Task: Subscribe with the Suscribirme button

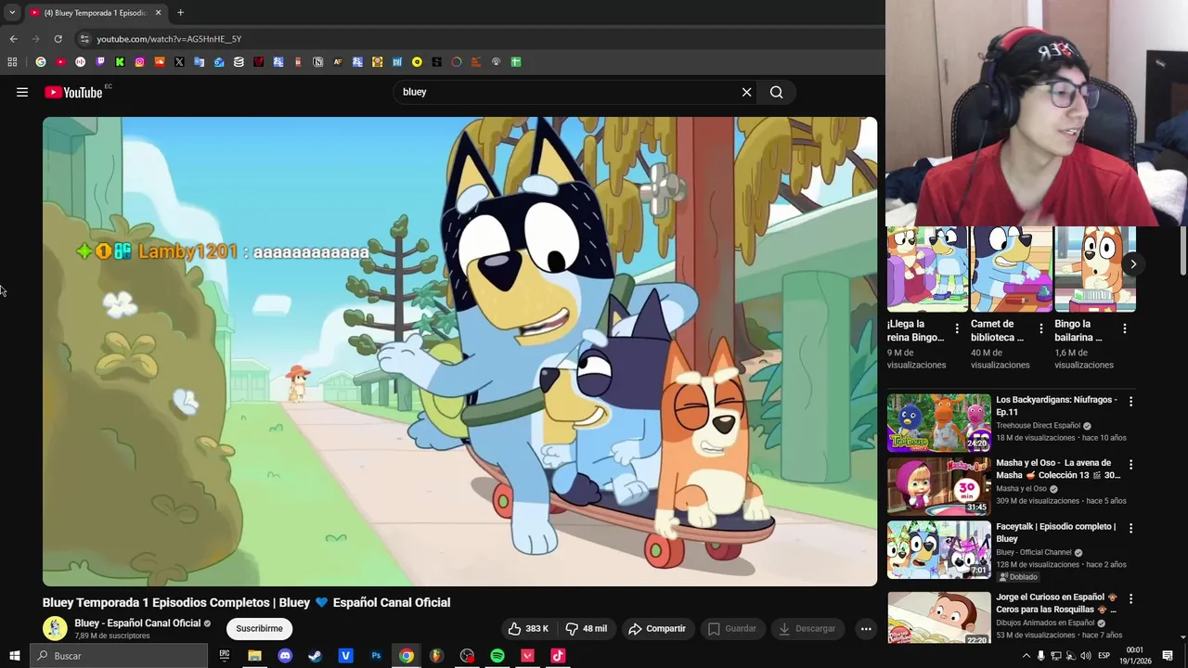Action: (x=259, y=628)
